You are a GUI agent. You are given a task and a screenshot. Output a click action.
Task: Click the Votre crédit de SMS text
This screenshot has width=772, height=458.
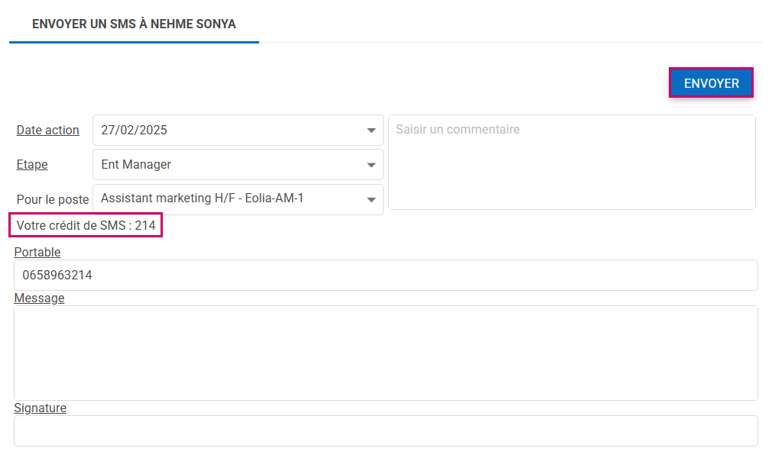click(73, 226)
